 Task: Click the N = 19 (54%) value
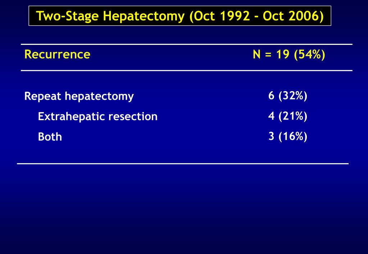coord(289,55)
